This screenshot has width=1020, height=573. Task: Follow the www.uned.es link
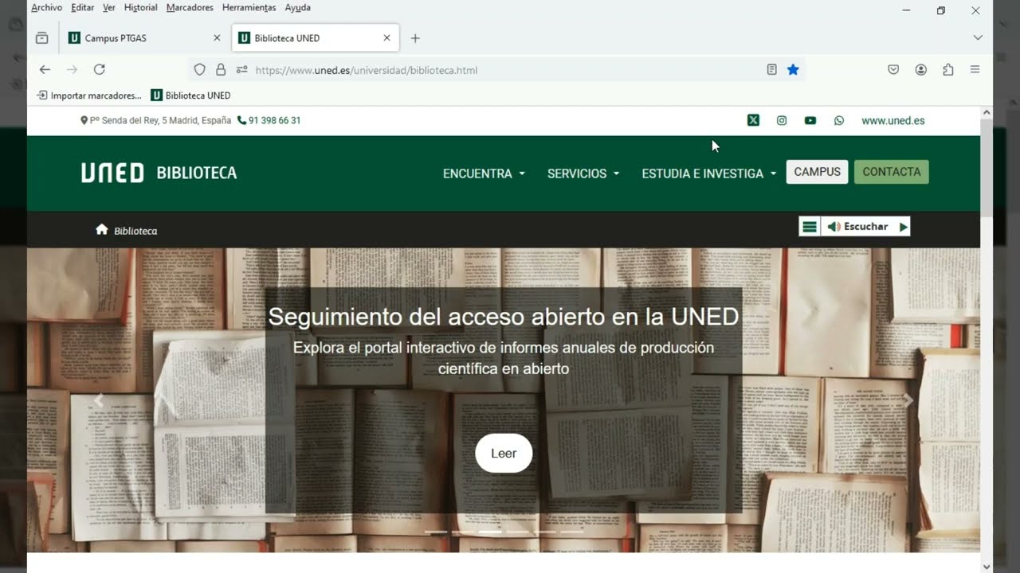click(x=893, y=121)
